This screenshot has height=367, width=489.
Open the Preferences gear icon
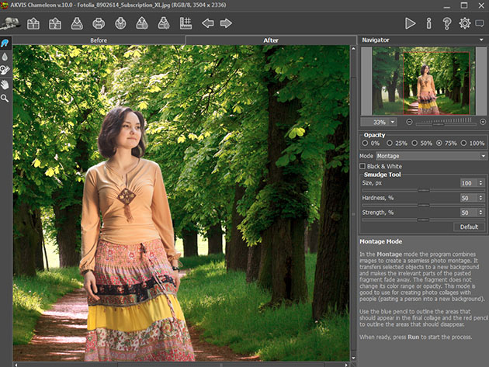point(464,23)
